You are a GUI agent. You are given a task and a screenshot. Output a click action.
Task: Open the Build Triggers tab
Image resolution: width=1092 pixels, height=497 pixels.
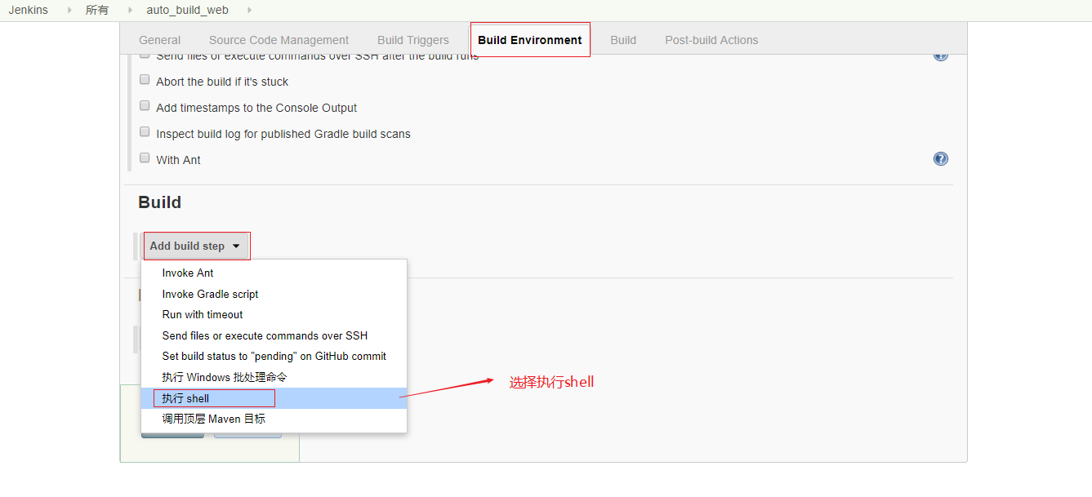tap(413, 40)
